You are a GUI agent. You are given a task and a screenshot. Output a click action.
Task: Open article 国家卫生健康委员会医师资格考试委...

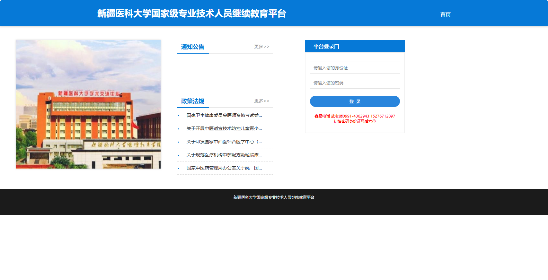click(x=224, y=115)
